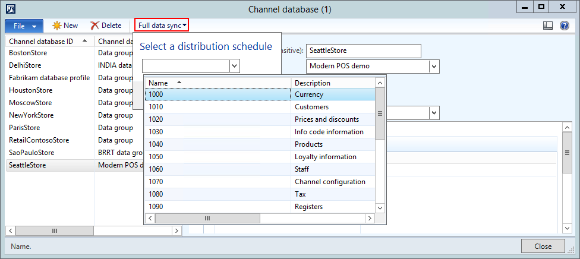Image resolution: width=580 pixels, height=259 pixels.
Task: Select Fabrikam database profile row
Action: 49,78
